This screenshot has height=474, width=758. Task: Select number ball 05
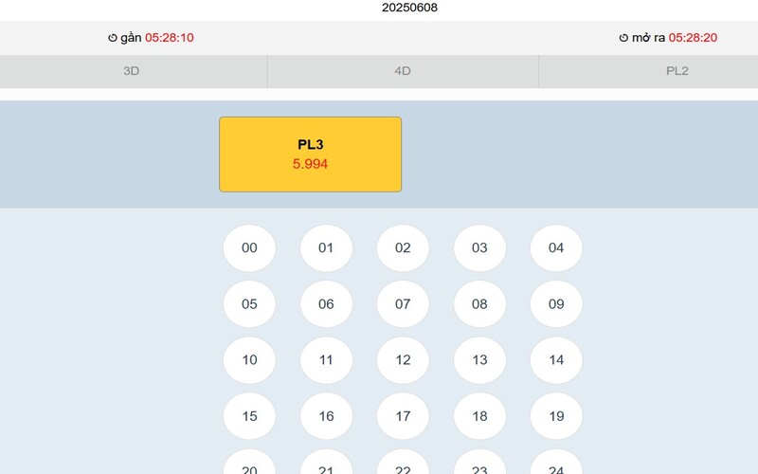point(249,304)
